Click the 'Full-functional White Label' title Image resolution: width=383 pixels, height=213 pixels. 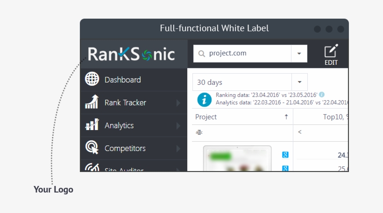click(214, 28)
